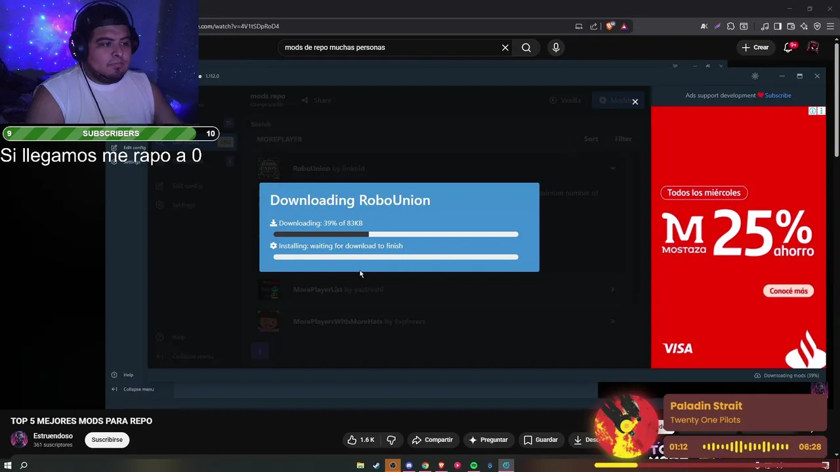Open the music note playlist icon
This screenshot has width=840, height=472.
pos(765,26)
